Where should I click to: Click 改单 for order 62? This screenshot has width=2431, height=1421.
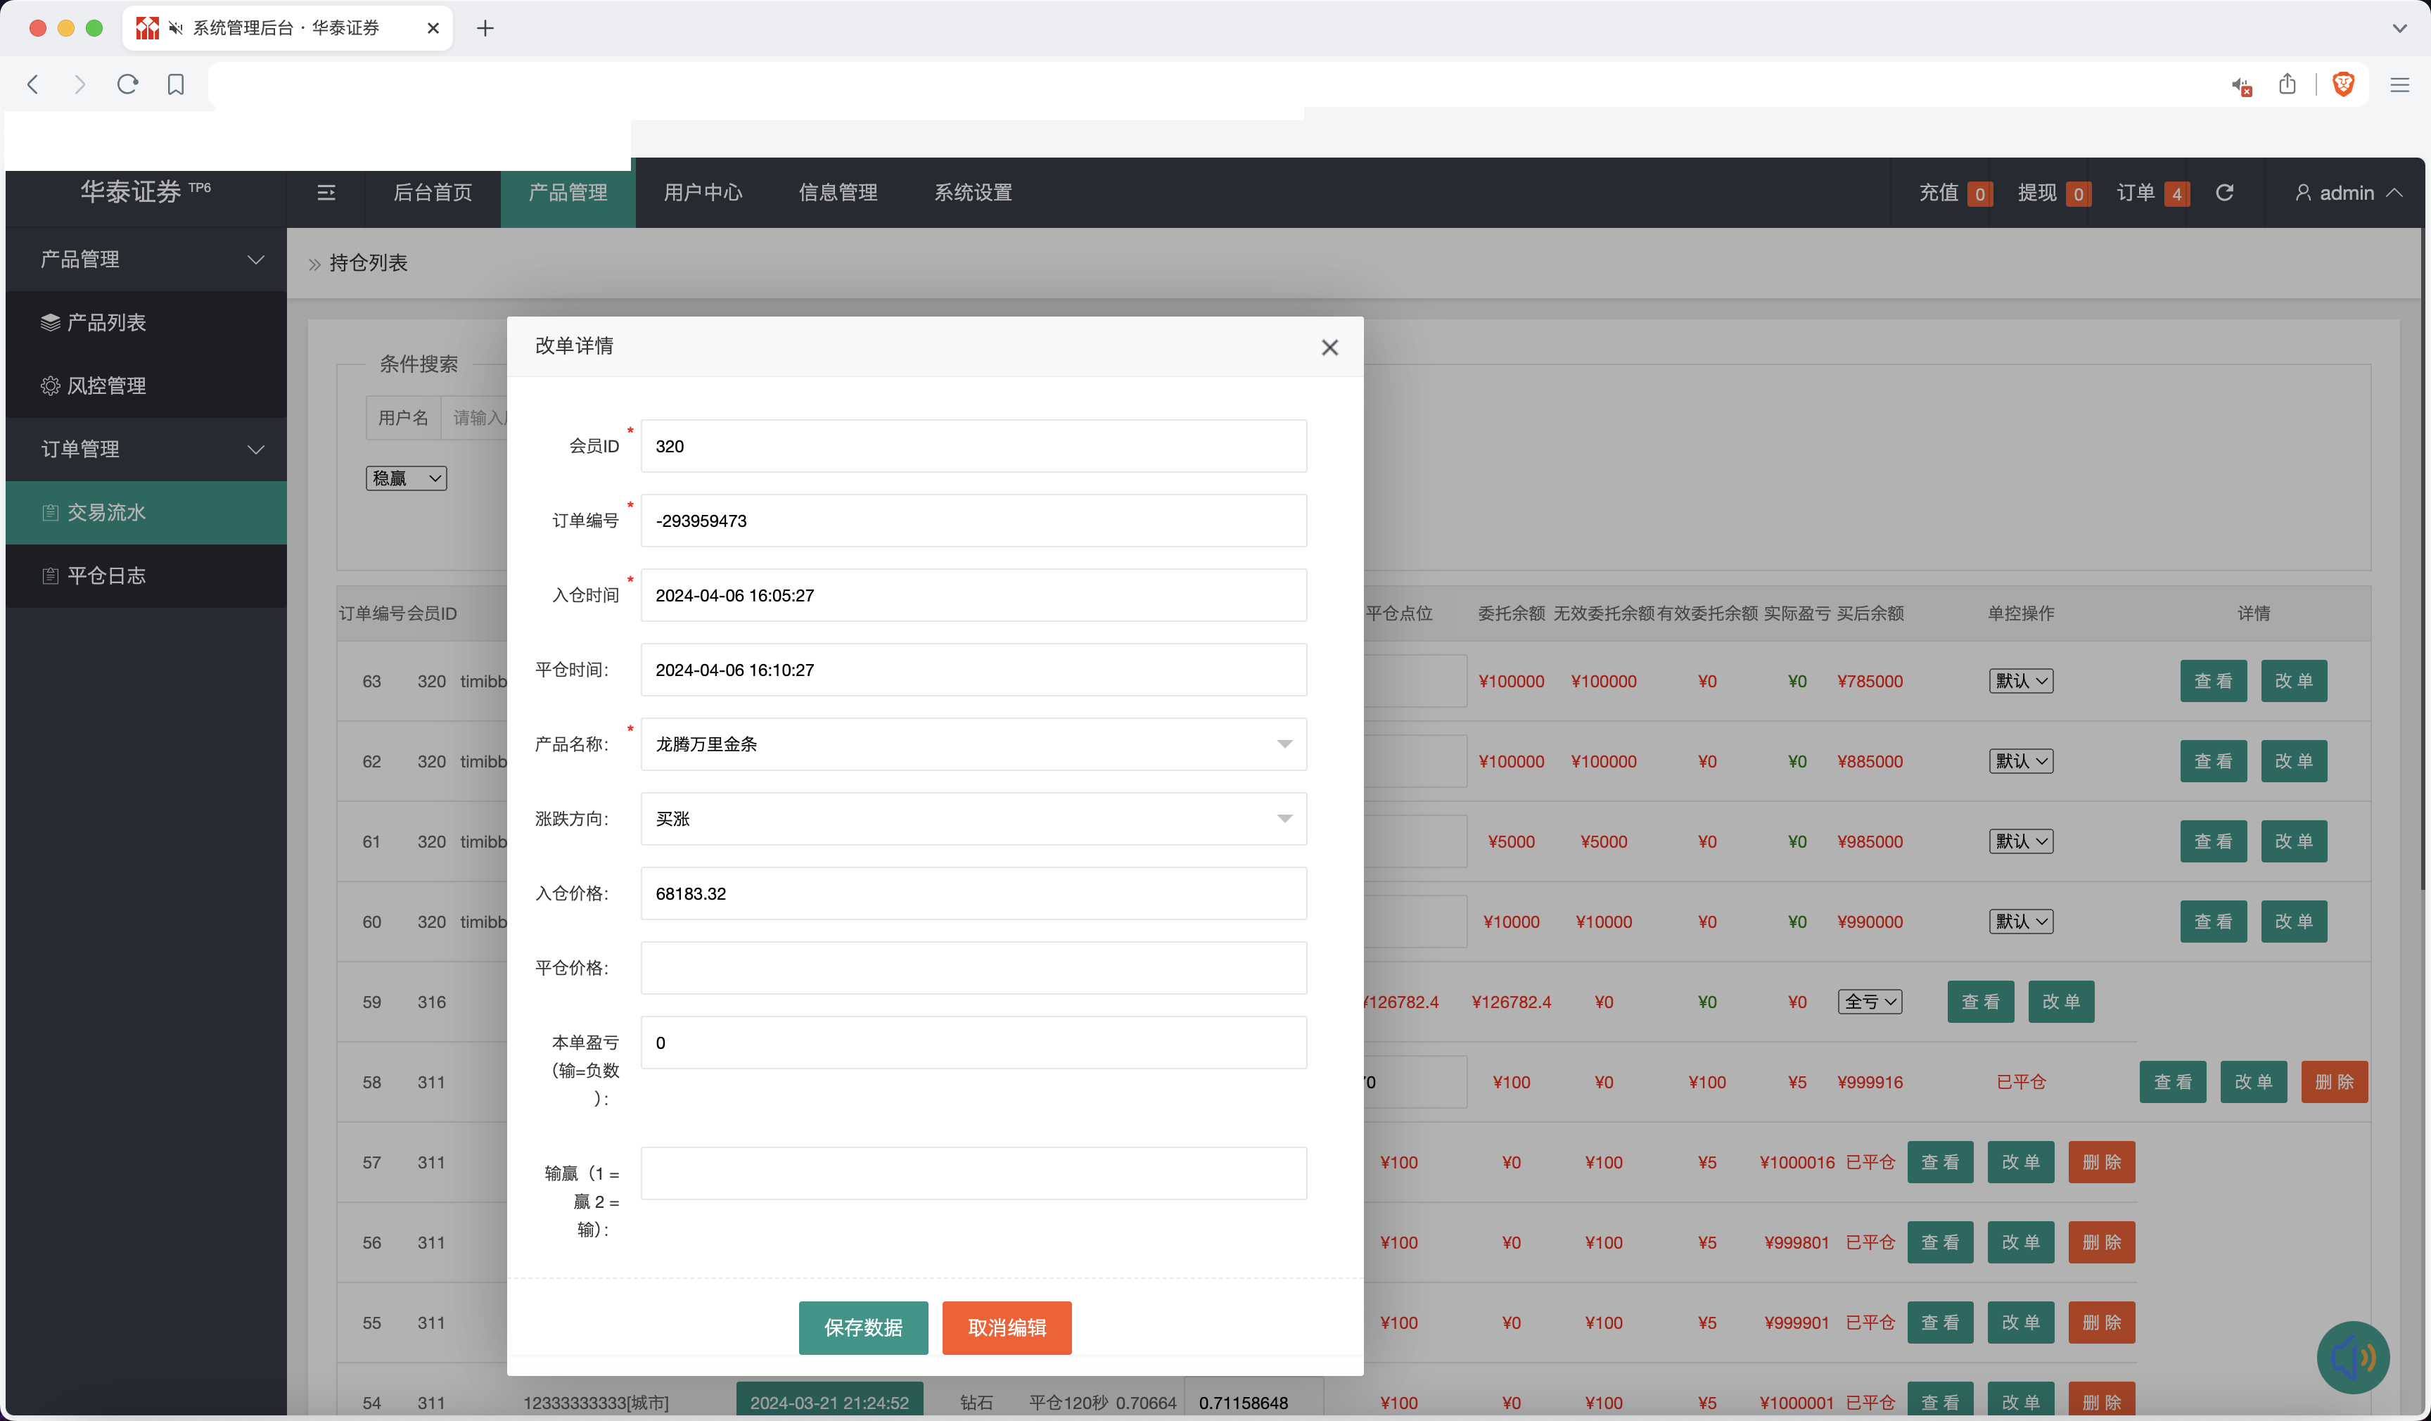tap(2294, 761)
